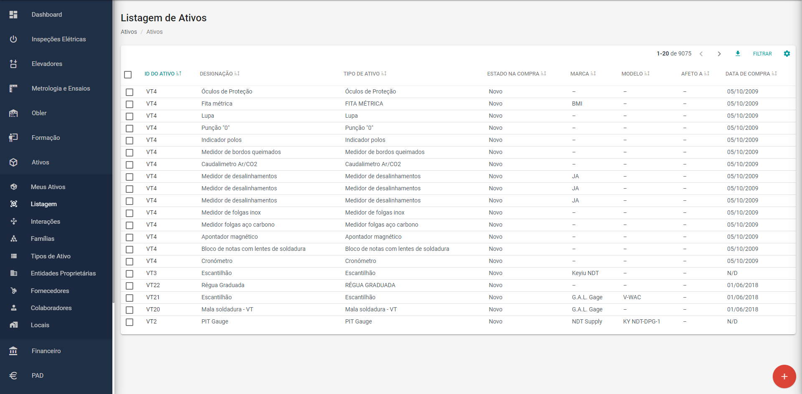Screen dimensions: 802x394
Task: Check the Punção "0" row
Action: click(x=129, y=129)
